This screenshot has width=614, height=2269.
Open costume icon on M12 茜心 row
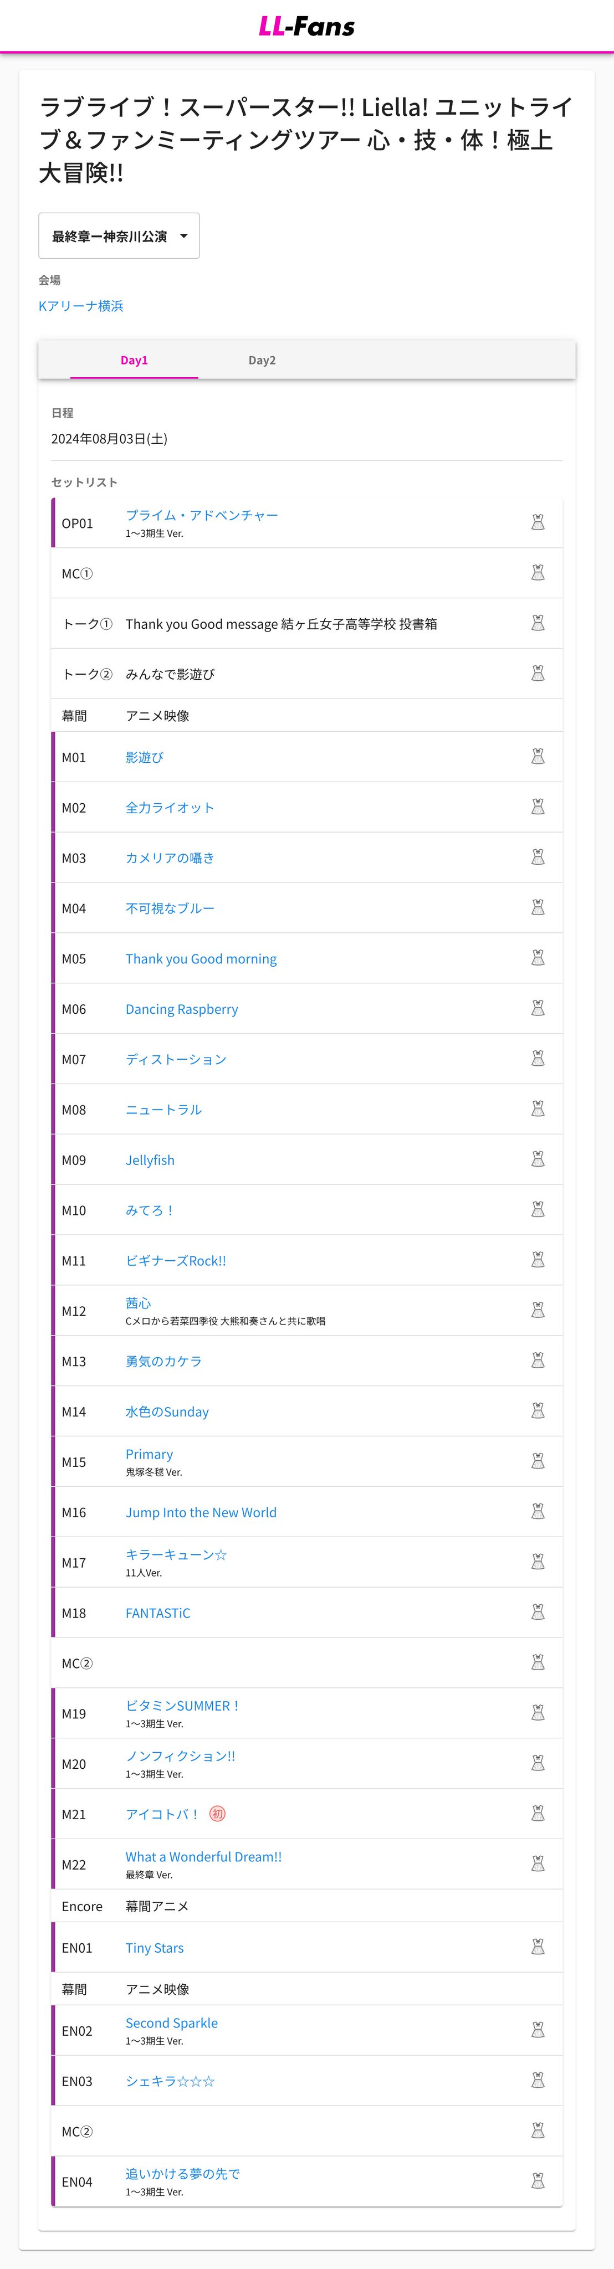(538, 1310)
